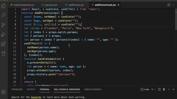Open the DEBUG CONSOLE tab
The height and width of the screenshot is (99, 177).
pyautogui.click(x=93, y=89)
